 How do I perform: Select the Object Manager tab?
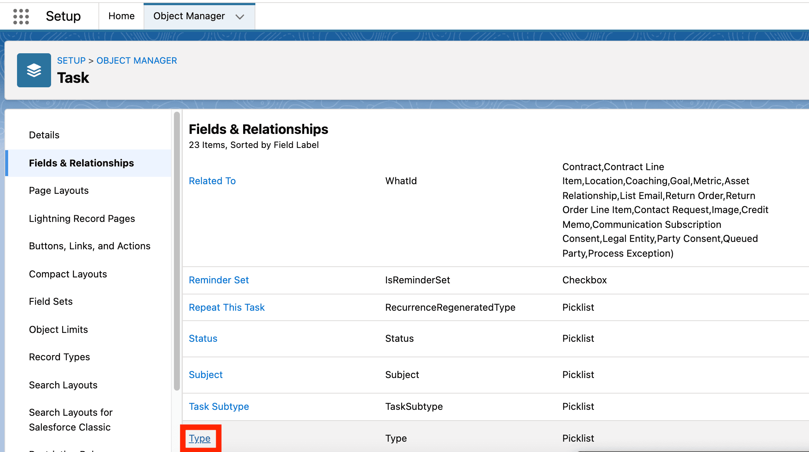pos(189,16)
